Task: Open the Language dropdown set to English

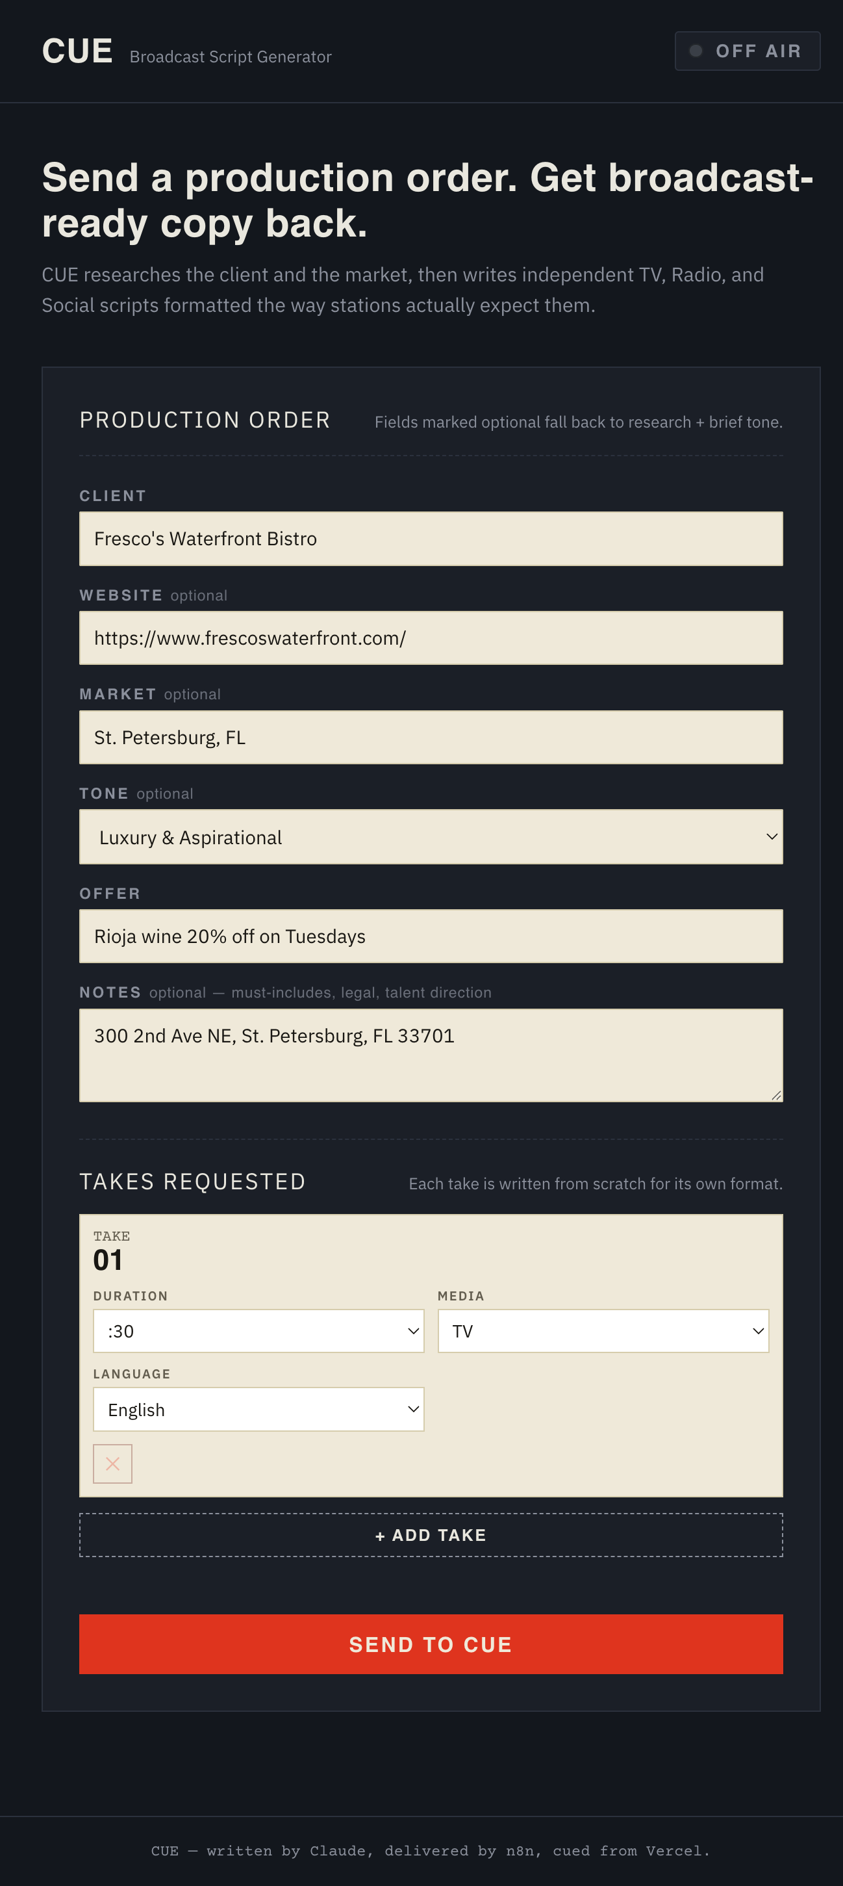Action: pos(258,1410)
